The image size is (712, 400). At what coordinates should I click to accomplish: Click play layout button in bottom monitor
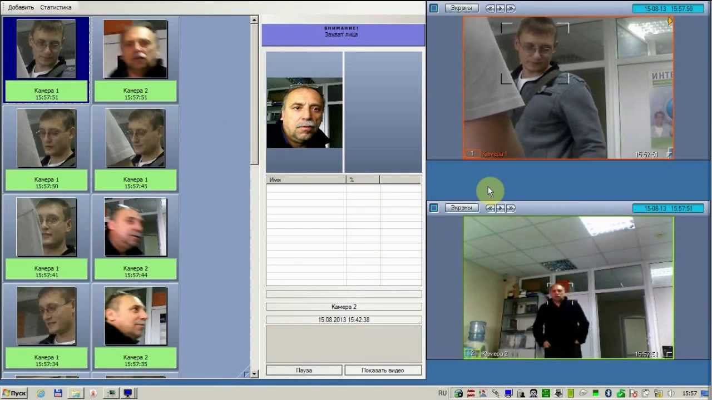[x=500, y=208]
